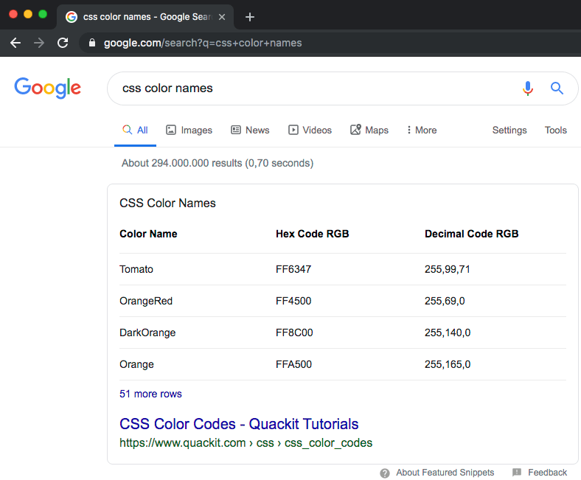Click the About Featured Snippets help icon

385,473
